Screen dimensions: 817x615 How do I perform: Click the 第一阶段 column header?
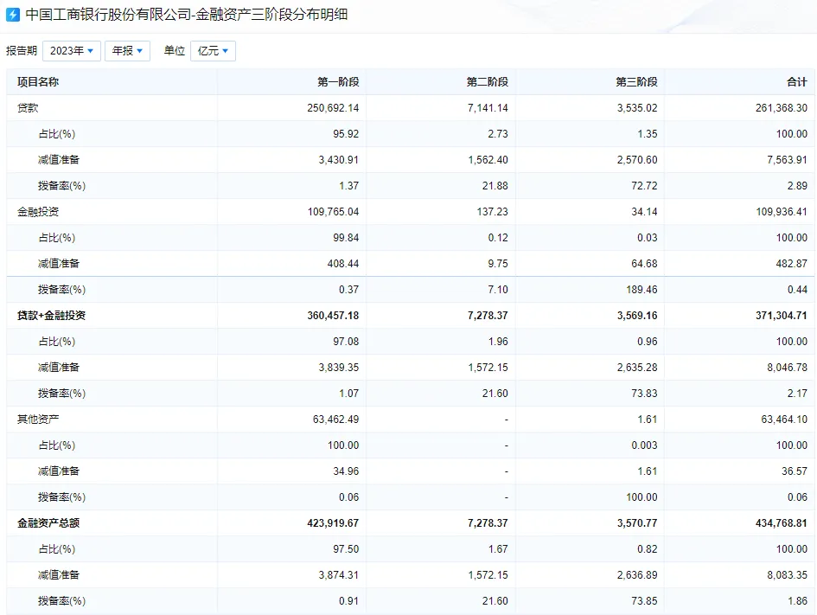pyautogui.click(x=338, y=82)
